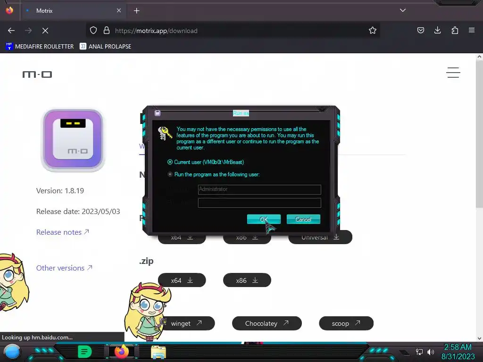This screenshot has height=362, width=483.
Task: Open the site hamburger navigation menu
Action: click(453, 73)
